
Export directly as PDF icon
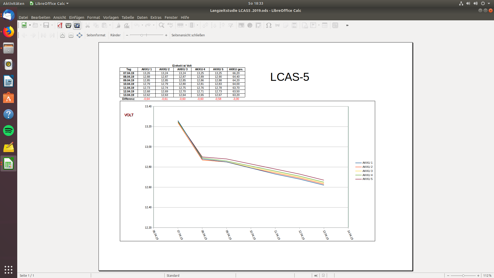click(x=60, y=25)
